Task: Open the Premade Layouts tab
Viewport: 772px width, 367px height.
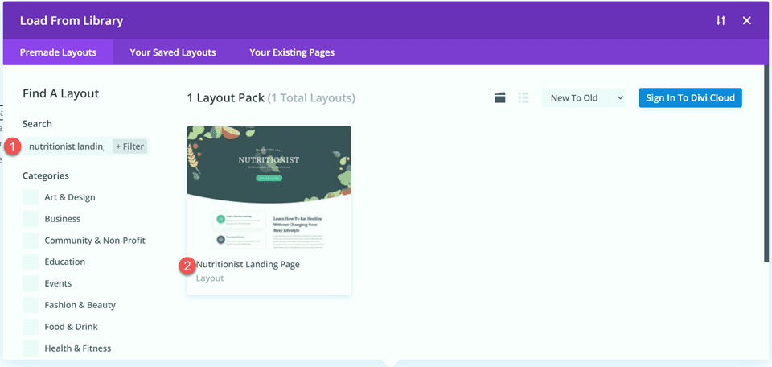Action: click(58, 52)
